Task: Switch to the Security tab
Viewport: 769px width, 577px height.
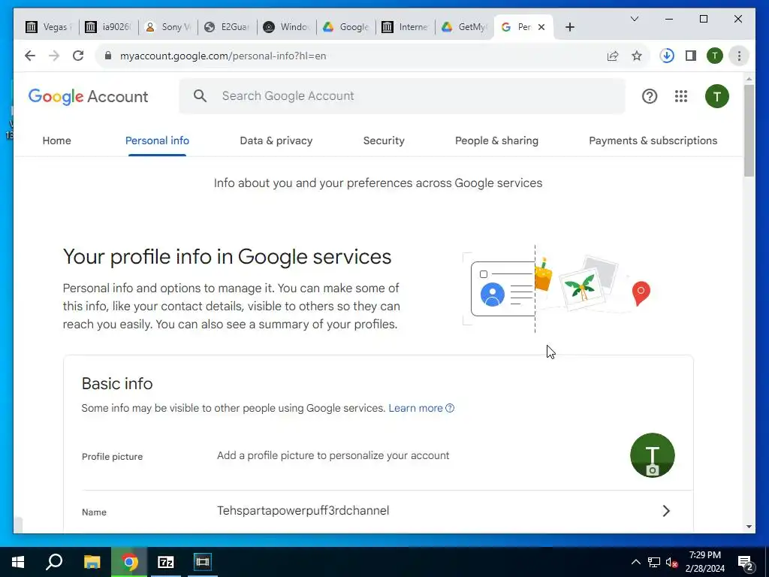Action: (384, 140)
